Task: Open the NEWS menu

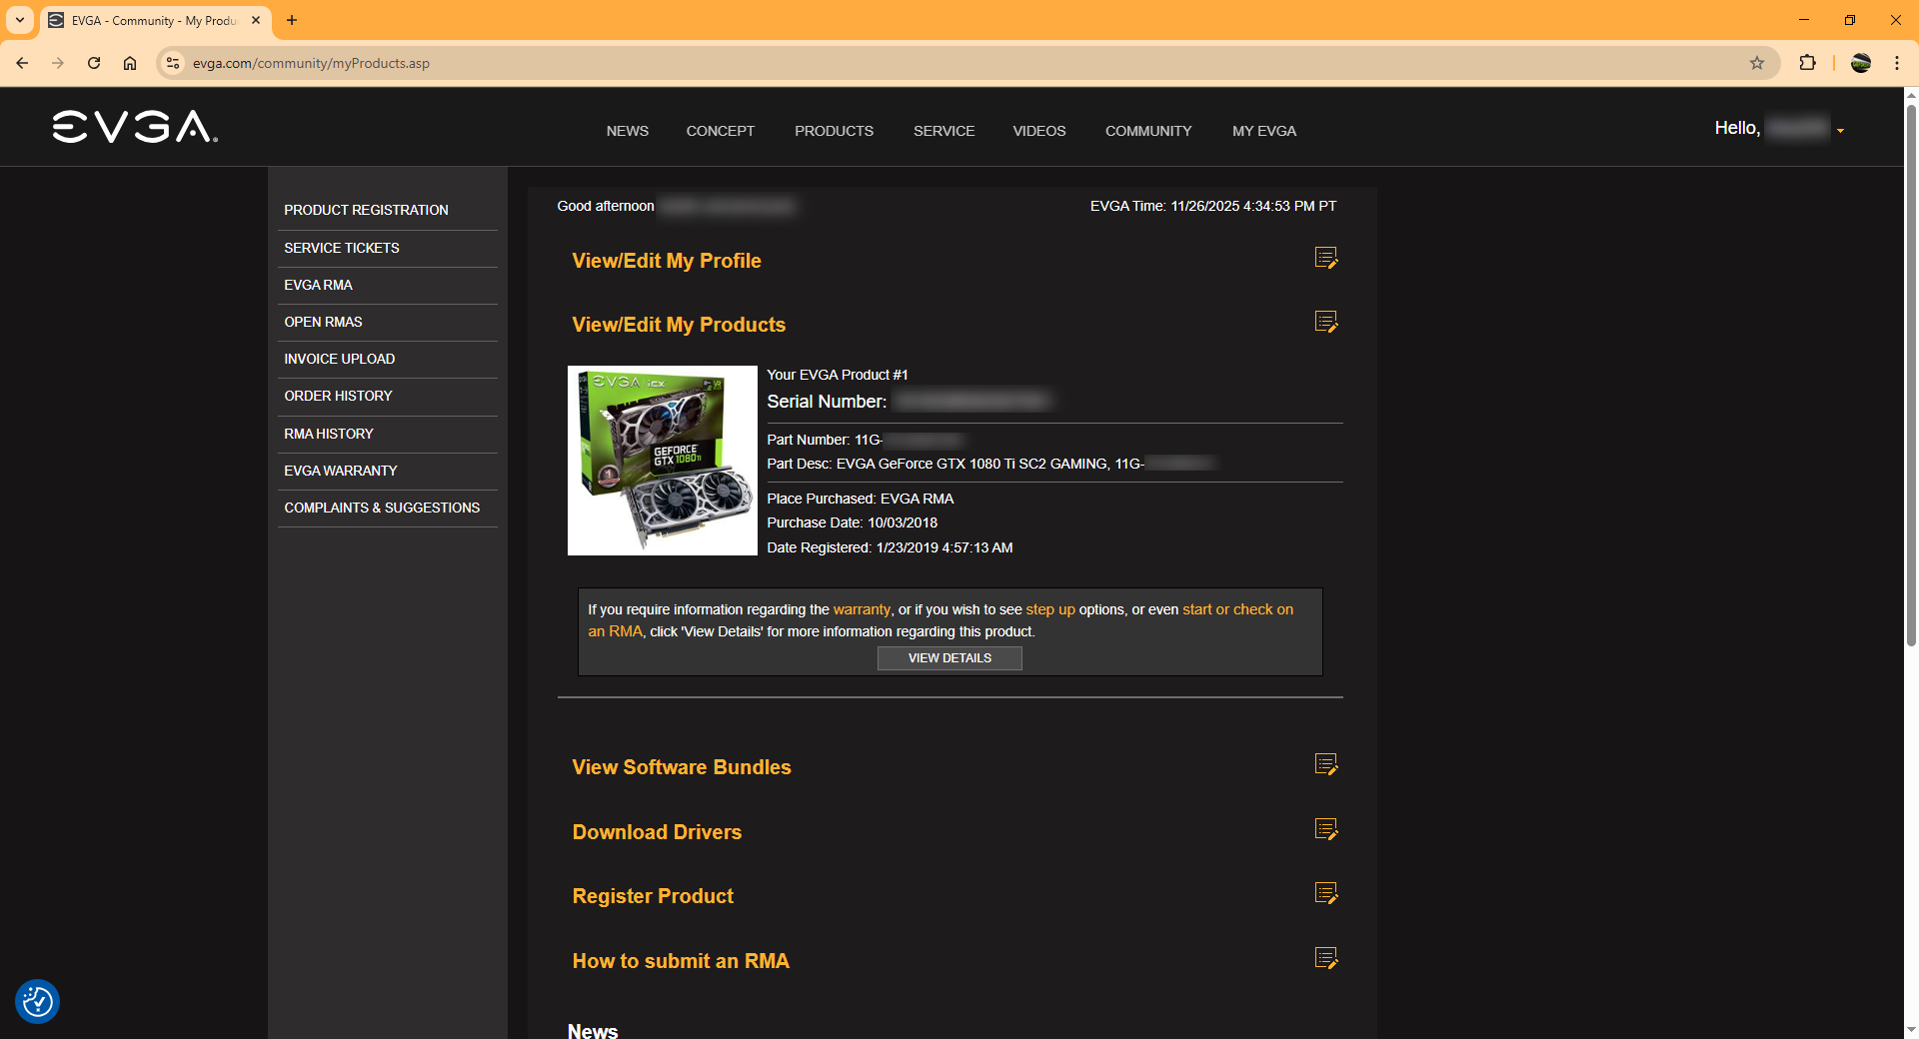Action: tap(628, 131)
